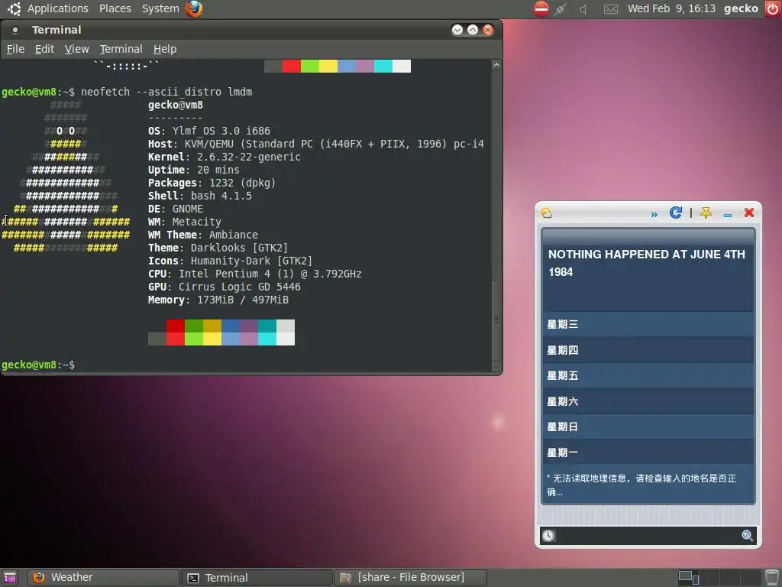Click the NOTHING HAPPENED AT JUNE 4TH heading
The width and height of the screenshot is (782, 587).
647,263
